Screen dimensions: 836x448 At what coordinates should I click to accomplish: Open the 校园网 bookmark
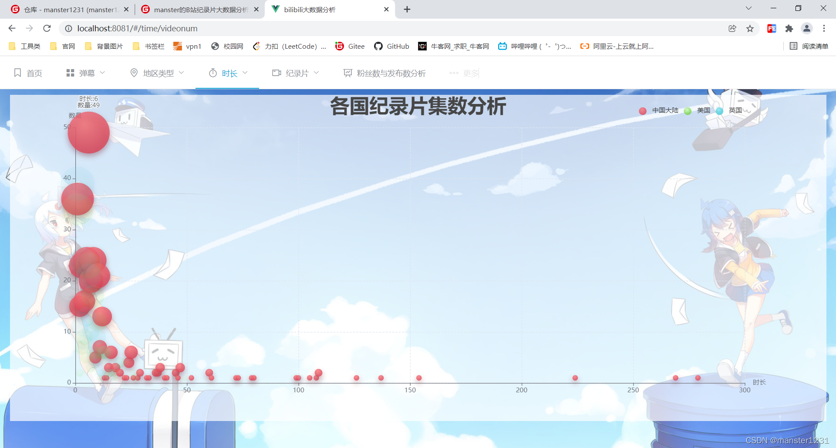tap(227, 46)
